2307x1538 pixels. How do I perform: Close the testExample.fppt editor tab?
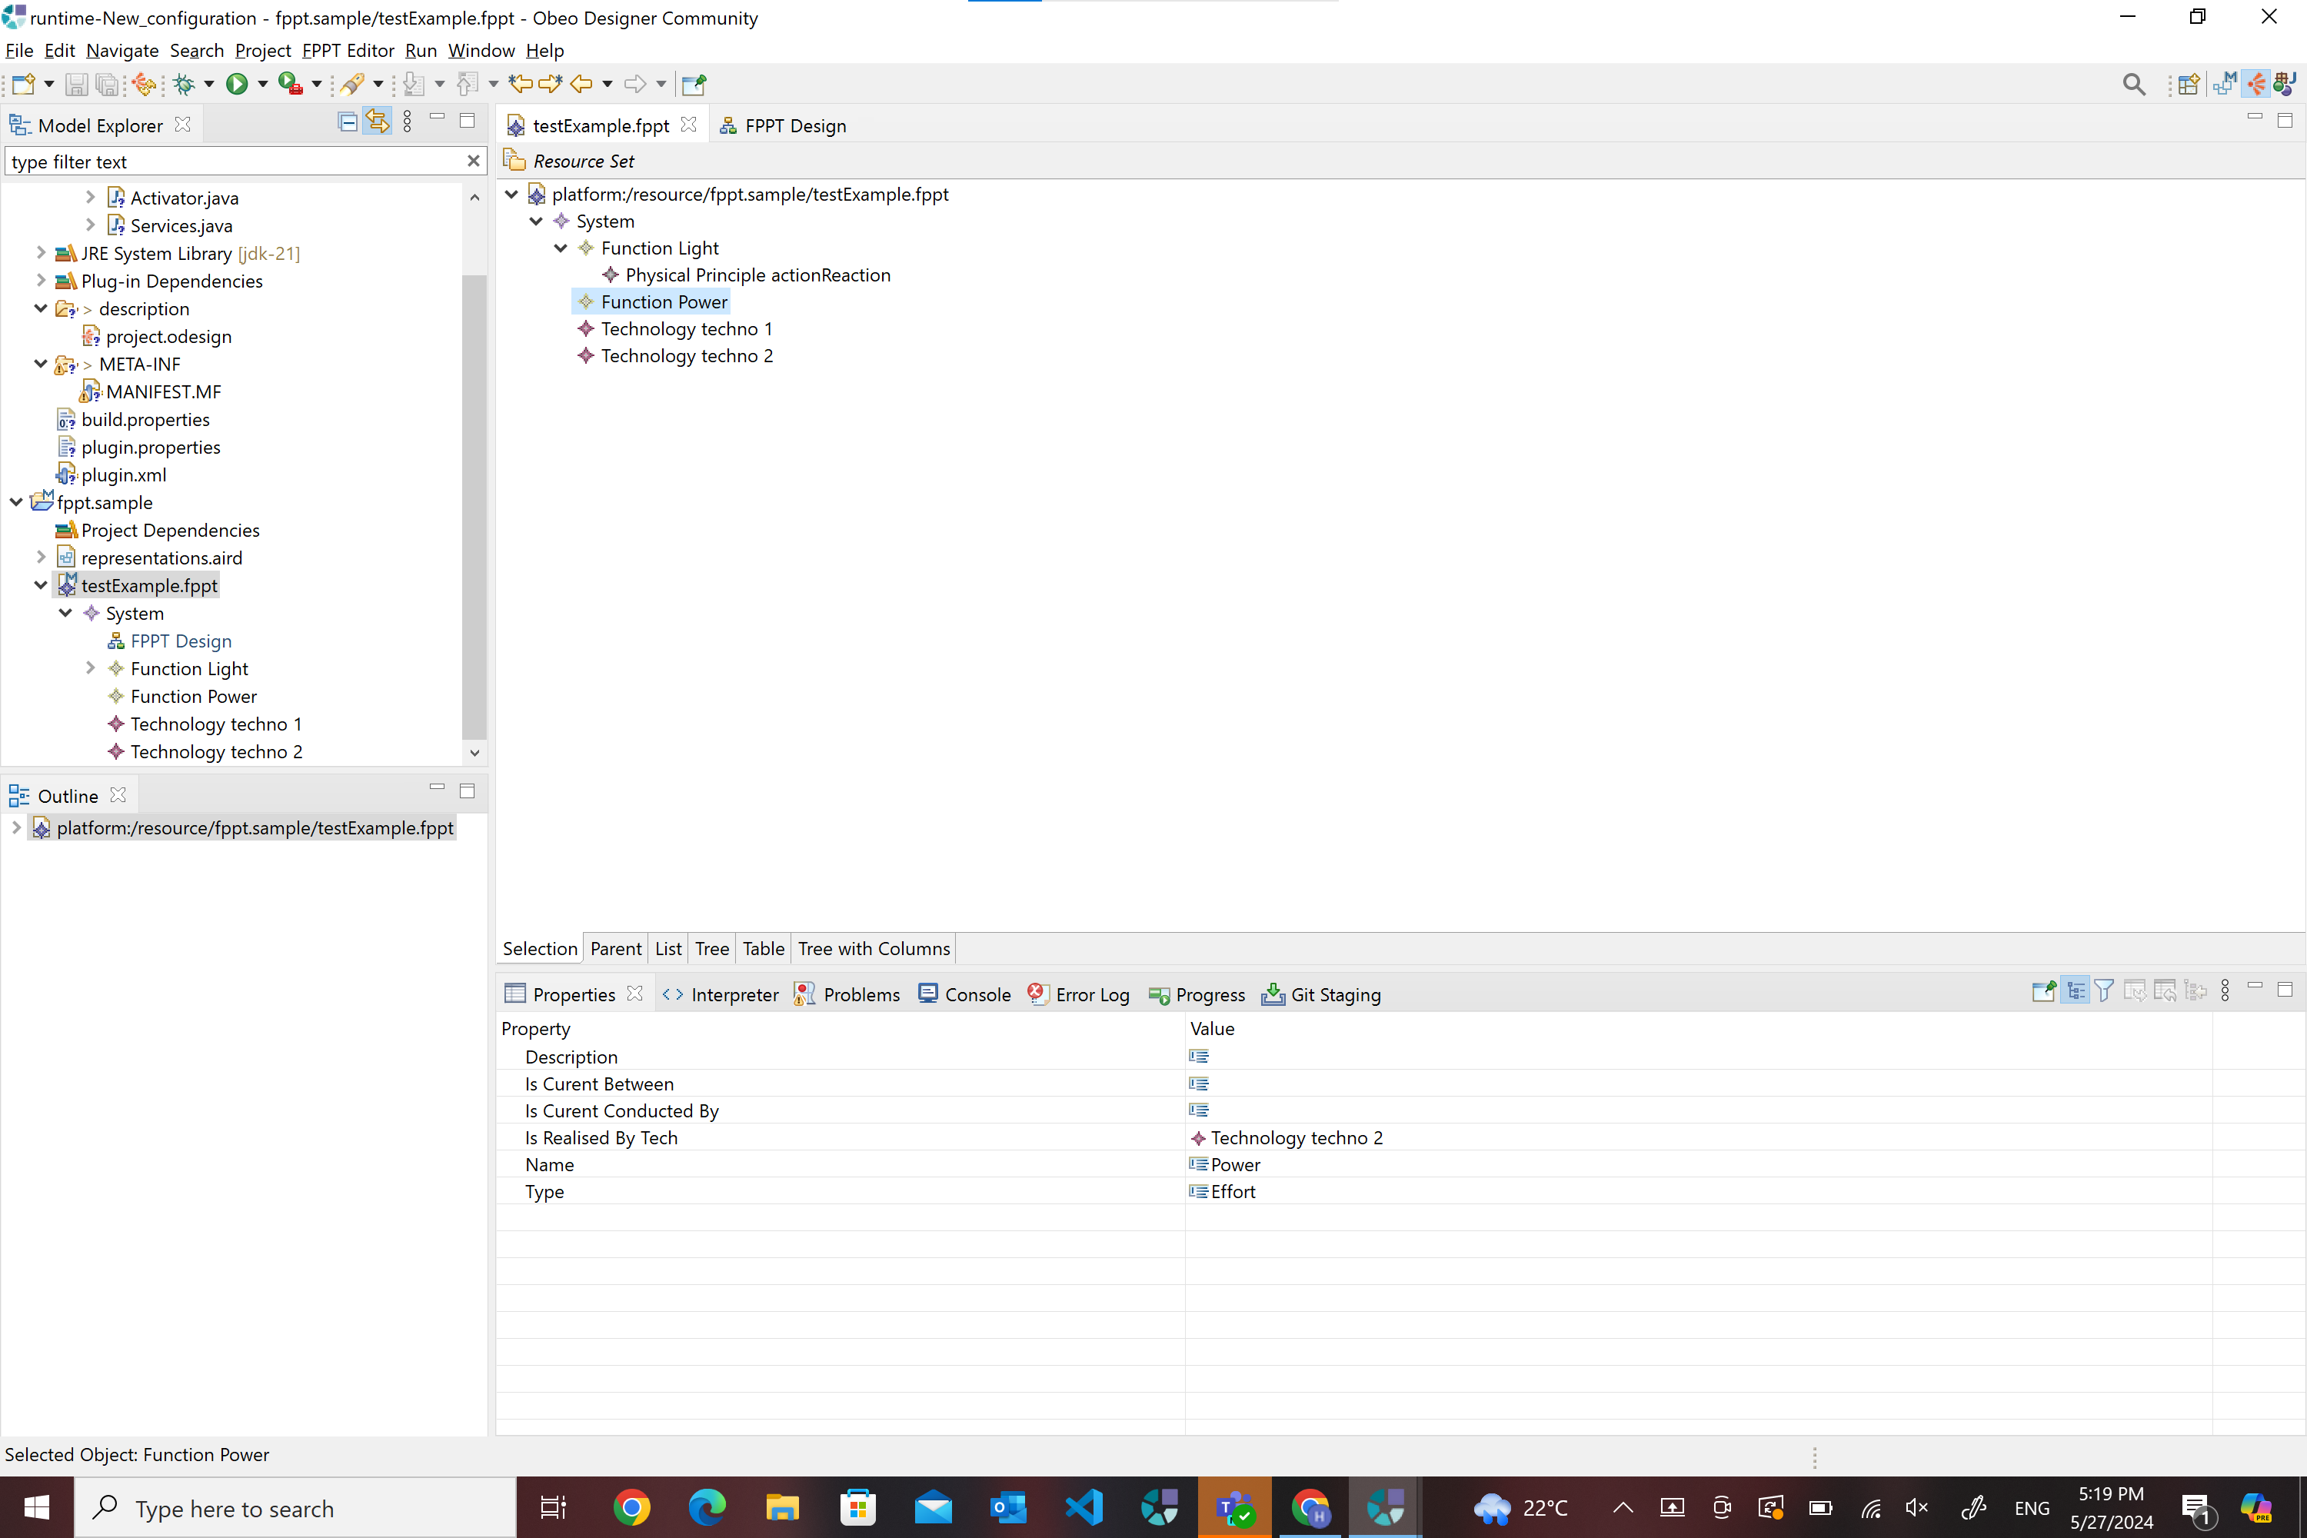688,125
